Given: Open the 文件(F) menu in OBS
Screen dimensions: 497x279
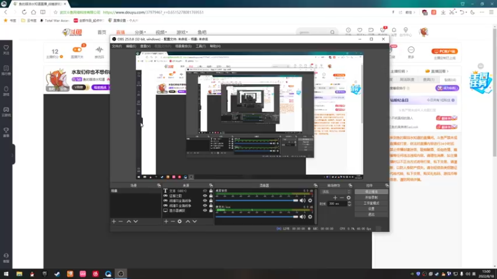Looking at the screenshot, I should pos(117,46).
